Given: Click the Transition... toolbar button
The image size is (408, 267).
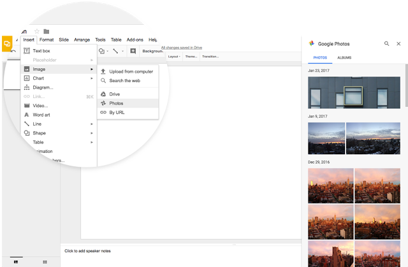Looking at the screenshot, I should click(210, 57).
